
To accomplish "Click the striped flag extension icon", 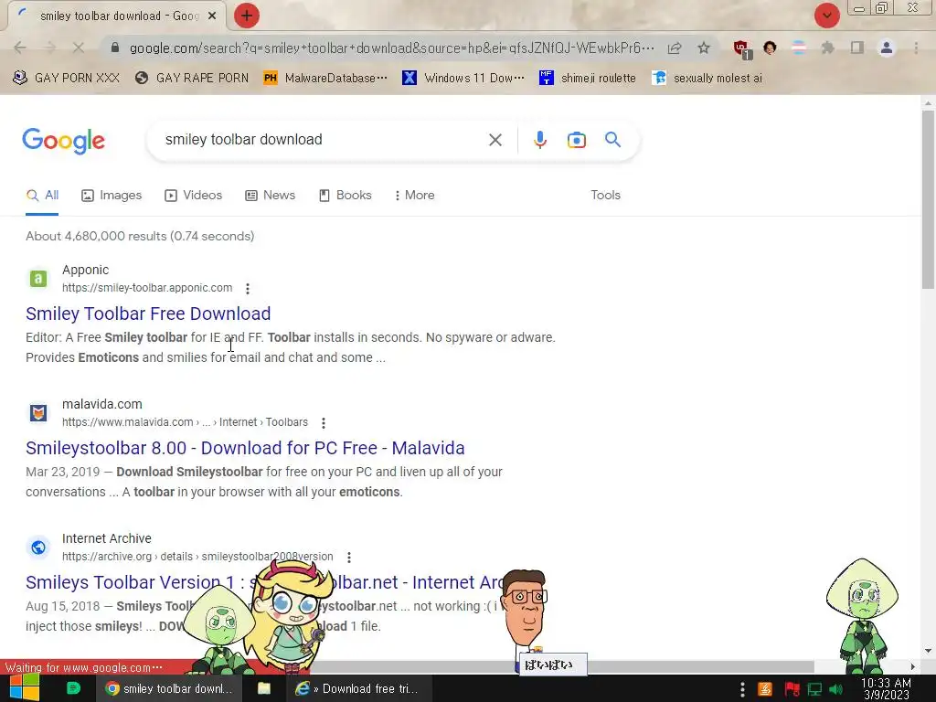I will point(799,48).
